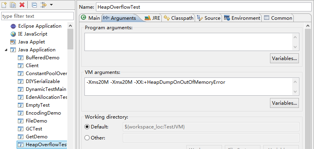Click the Collapse All icon
This screenshot has width=314, height=149.
[34, 5]
